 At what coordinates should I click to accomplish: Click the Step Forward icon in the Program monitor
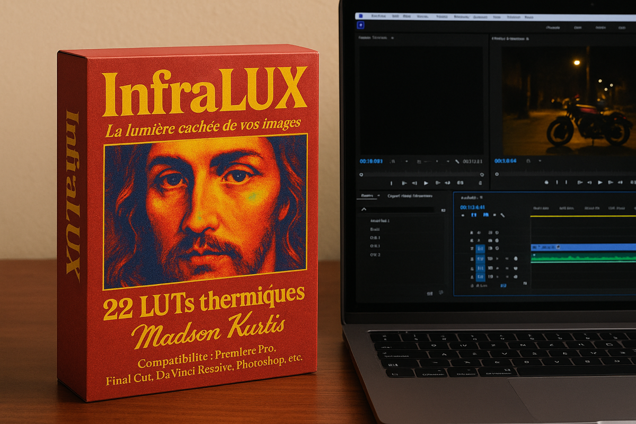tap(611, 182)
